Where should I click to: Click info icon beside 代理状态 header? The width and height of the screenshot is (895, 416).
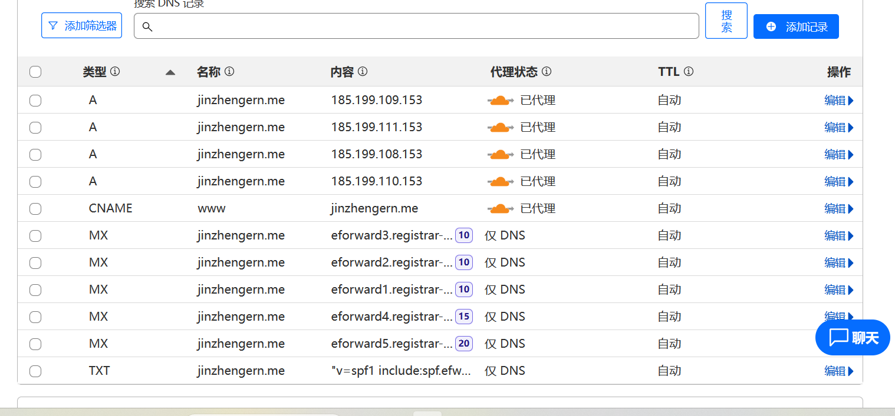(x=547, y=71)
